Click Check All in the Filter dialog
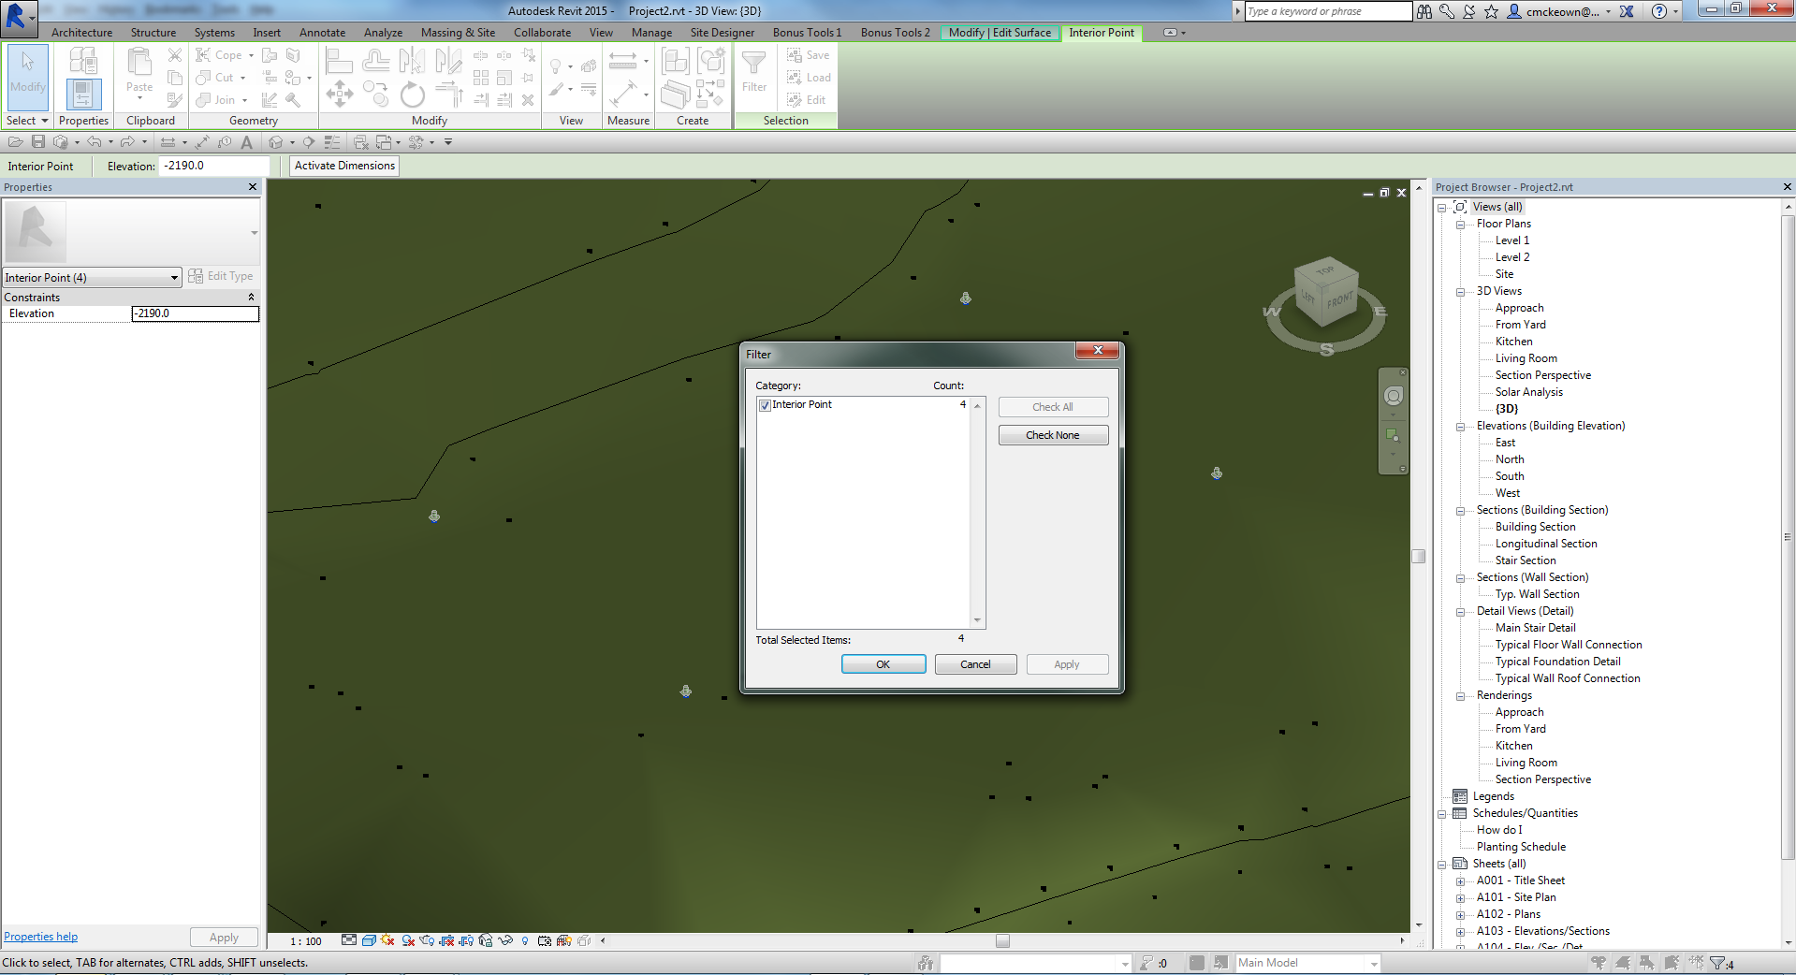Image resolution: width=1796 pixels, height=975 pixels. coord(1052,406)
